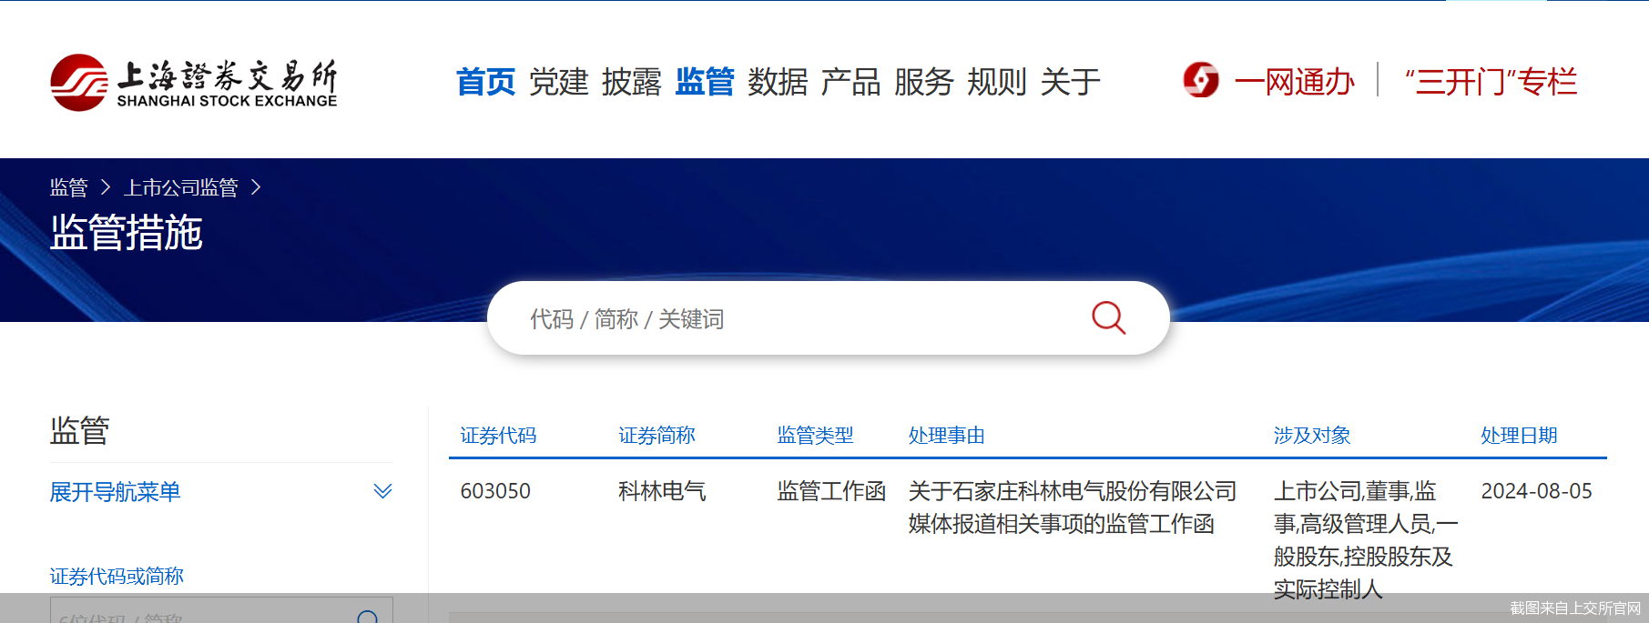This screenshot has width=1649, height=623.
Task: Go to 监管 breadcrumb
Action: [x=68, y=187]
